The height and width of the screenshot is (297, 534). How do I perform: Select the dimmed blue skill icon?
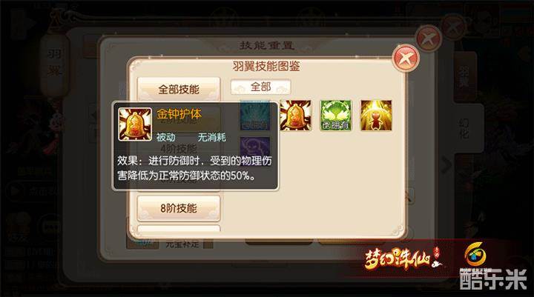(255, 116)
